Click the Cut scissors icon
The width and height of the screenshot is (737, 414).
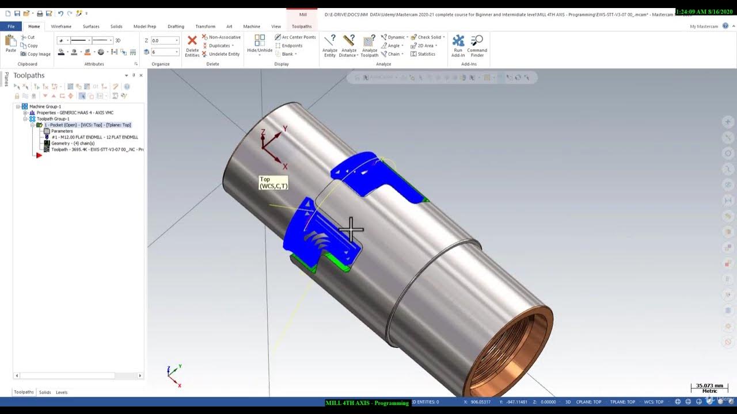point(23,37)
